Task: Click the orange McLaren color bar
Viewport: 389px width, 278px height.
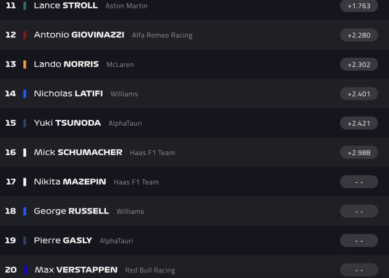Action: pos(25,64)
